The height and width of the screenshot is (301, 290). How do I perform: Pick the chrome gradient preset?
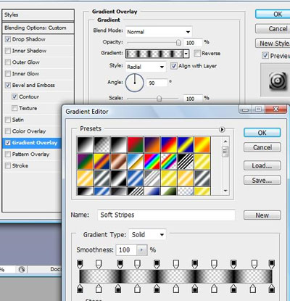click(136, 162)
